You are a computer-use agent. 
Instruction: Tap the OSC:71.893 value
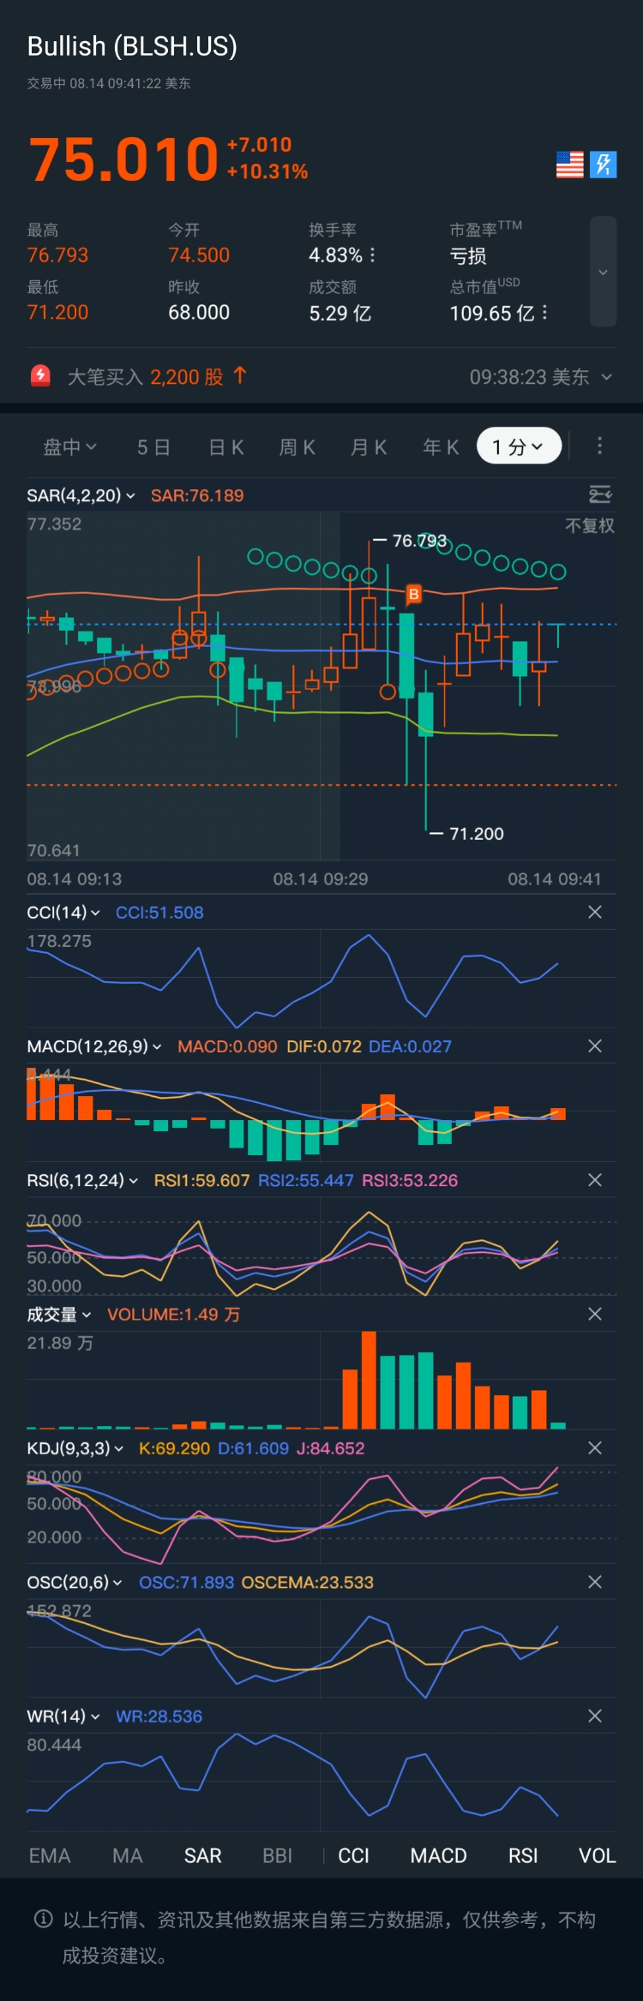(x=186, y=1582)
